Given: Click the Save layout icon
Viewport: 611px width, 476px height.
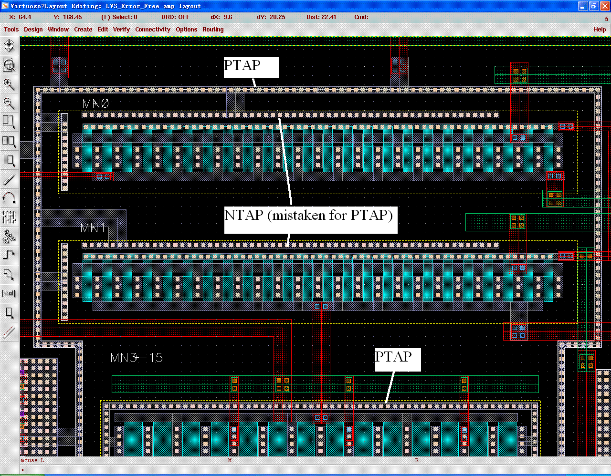Looking at the screenshot, I should coord(9,46).
